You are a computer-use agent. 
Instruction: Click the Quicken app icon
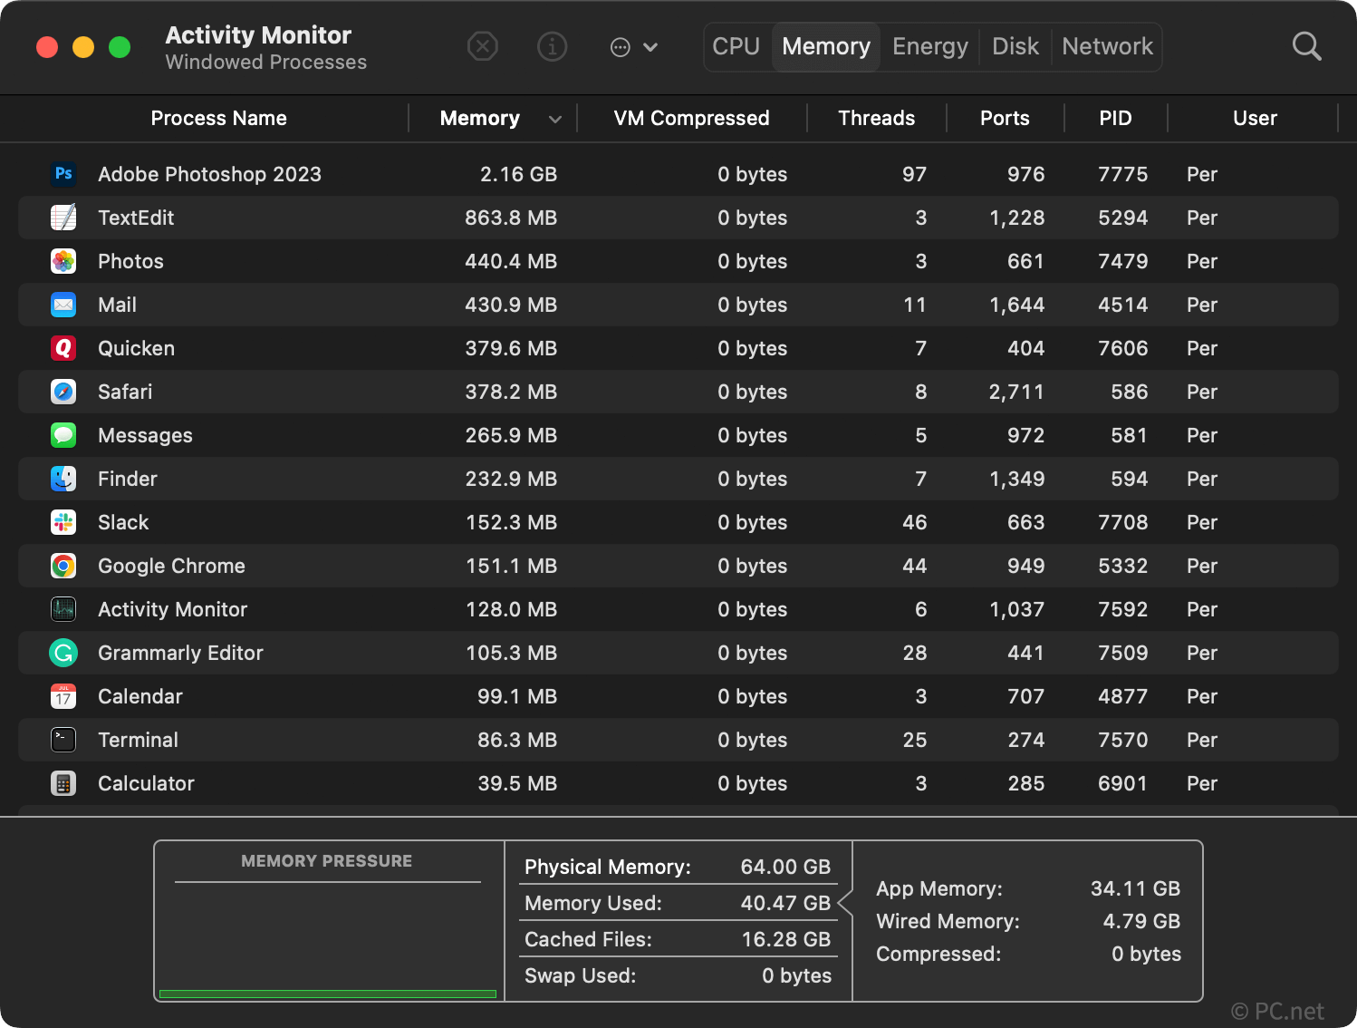[x=63, y=348]
